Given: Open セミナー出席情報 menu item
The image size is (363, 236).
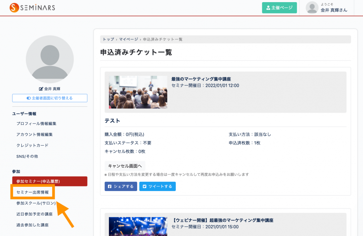Looking at the screenshot, I should [x=33, y=192].
